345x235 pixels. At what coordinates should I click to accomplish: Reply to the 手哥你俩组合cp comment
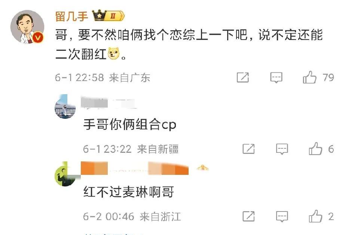(x=282, y=149)
